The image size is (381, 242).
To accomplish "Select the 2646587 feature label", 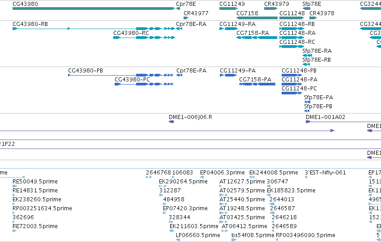I will [x=283, y=208].
